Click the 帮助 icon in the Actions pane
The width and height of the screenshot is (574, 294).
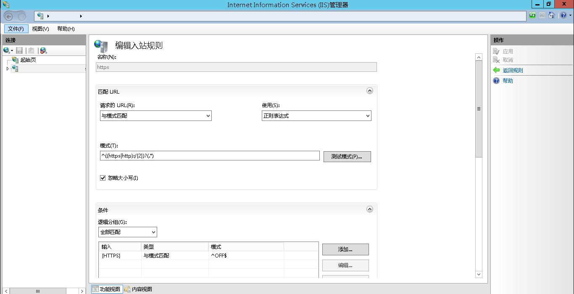click(x=496, y=81)
